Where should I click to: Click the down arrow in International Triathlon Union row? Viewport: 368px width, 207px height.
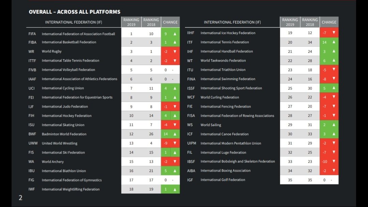[334, 70]
